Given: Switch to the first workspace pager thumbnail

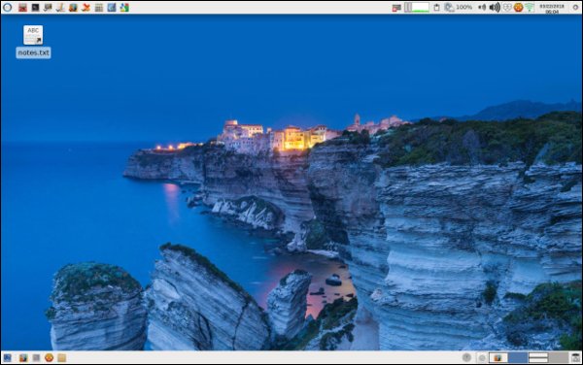Looking at the screenshot, I should pos(498,357).
